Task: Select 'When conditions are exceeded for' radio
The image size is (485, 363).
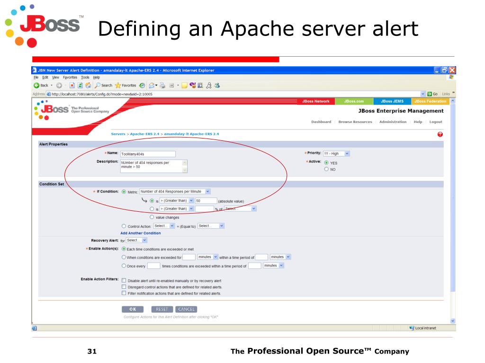Action: click(124, 257)
